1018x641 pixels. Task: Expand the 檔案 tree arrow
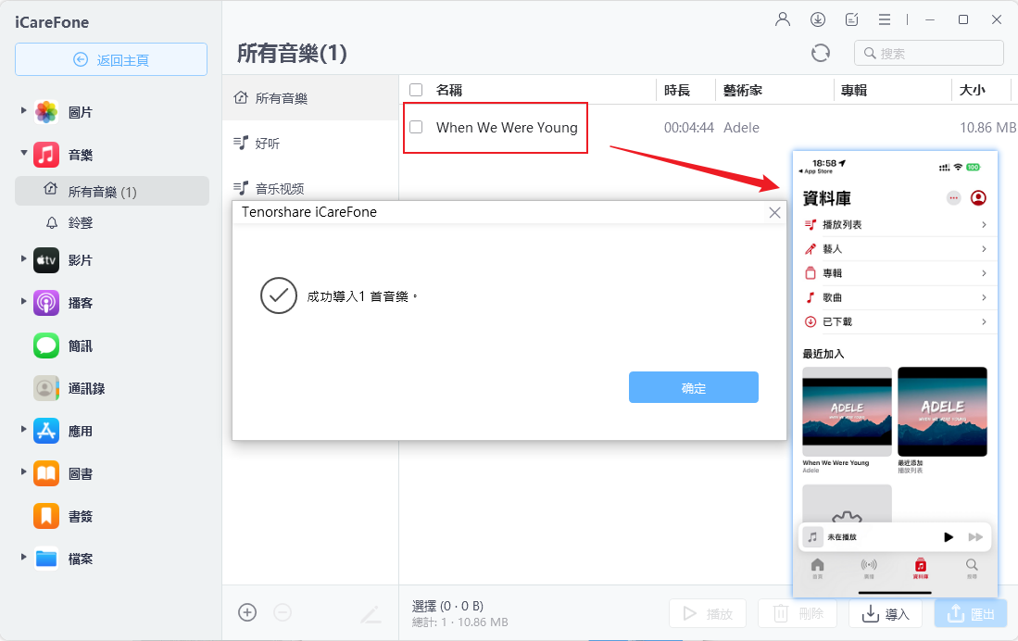point(23,557)
